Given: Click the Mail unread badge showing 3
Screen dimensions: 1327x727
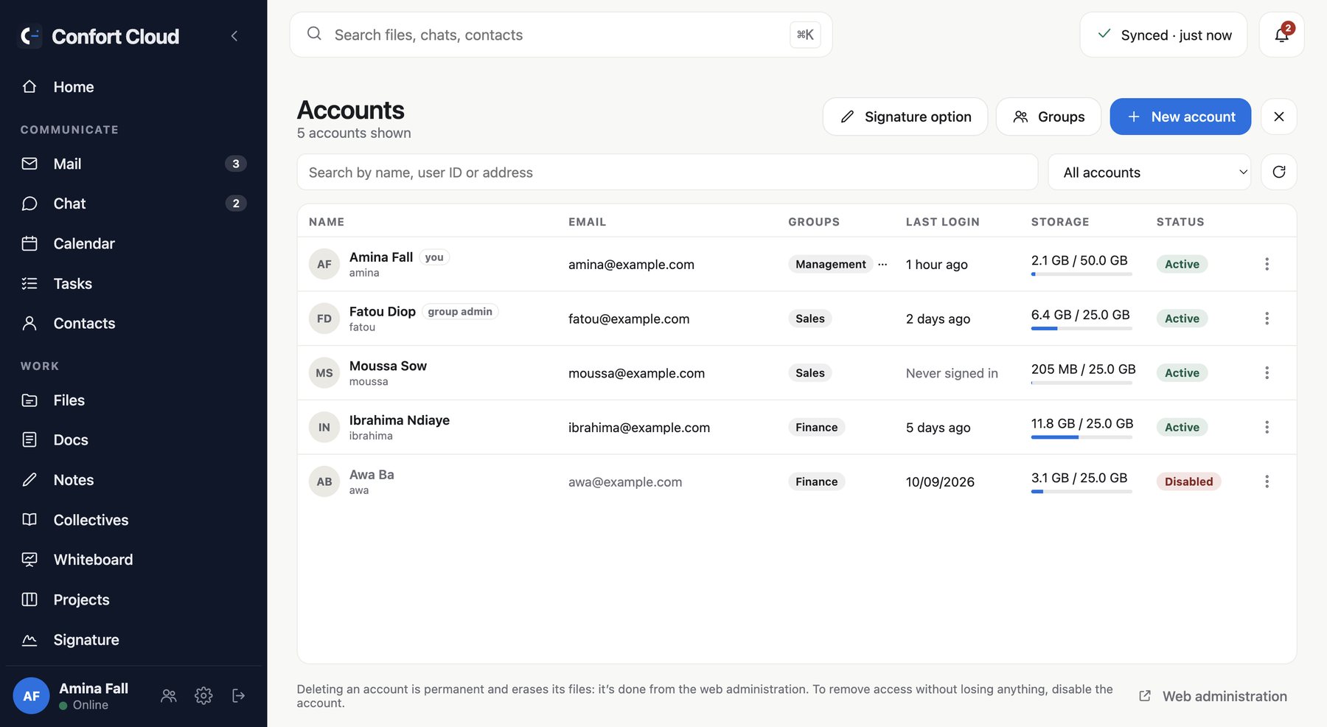Looking at the screenshot, I should tap(236, 164).
